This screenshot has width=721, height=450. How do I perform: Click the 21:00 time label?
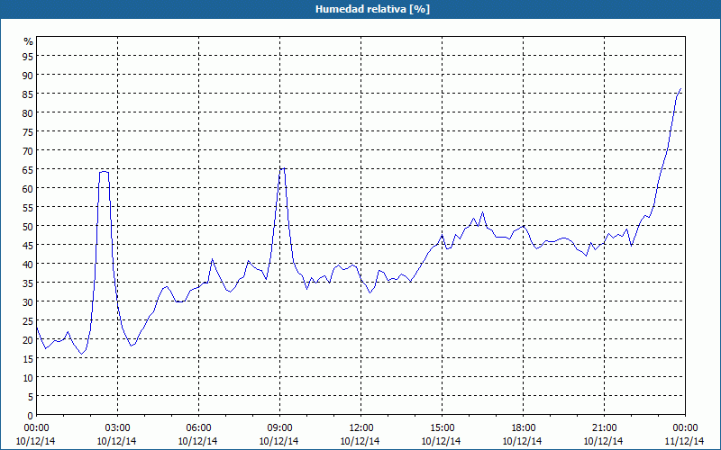[x=604, y=428]
